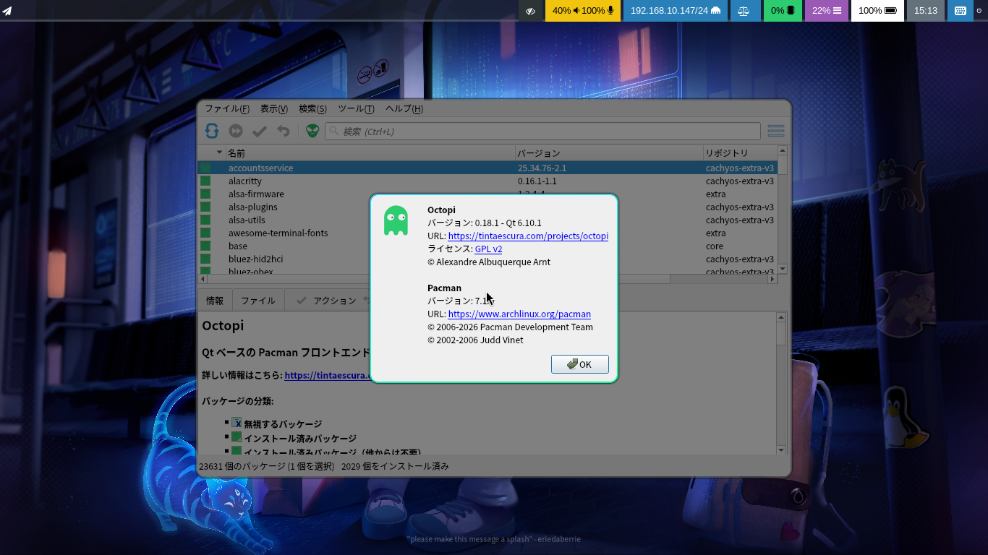Switch to the ファイル tab in the lower panel
The width and height of the screenshot is (988, 555).
(257, 301)
